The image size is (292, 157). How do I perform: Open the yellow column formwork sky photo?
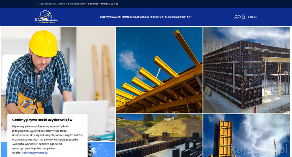click(246, 135)
